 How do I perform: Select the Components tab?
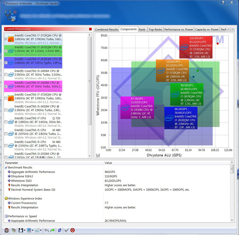[128, 29]
